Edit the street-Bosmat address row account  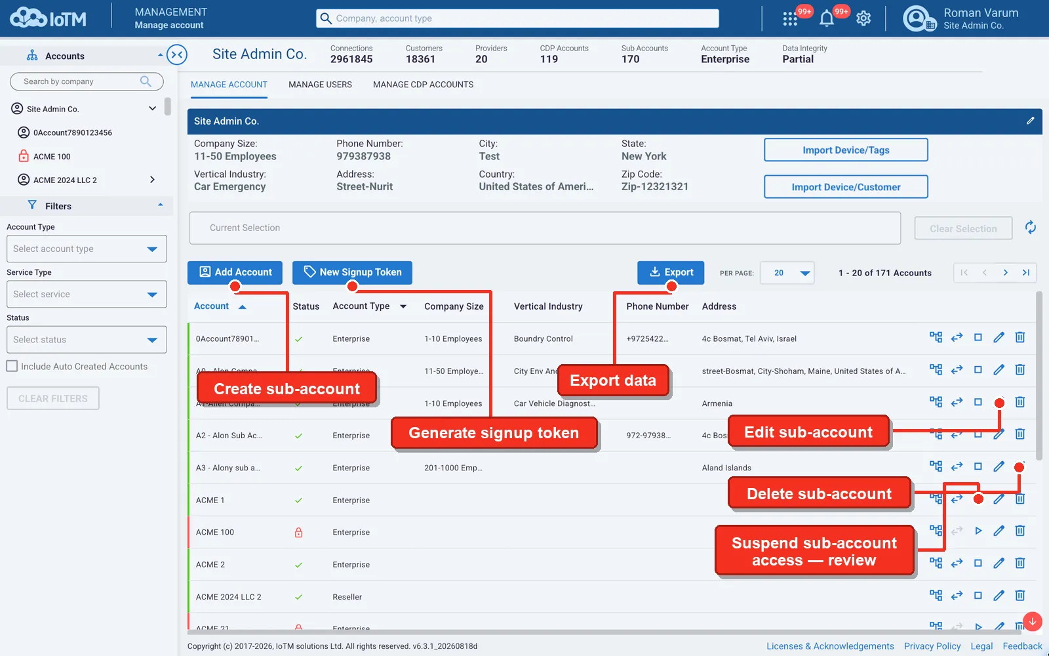tap(999, 369)
